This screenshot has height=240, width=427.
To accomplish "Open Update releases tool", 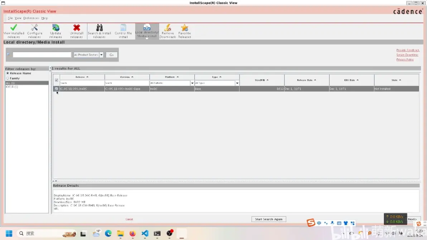I will (56, 31).
